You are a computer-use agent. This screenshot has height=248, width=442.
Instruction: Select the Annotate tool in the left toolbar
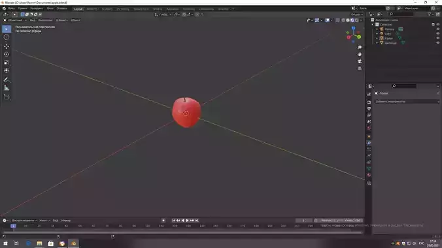7,80
